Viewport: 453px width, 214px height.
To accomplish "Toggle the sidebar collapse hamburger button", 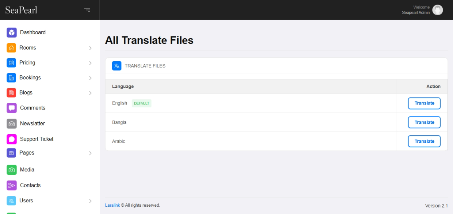I will (x=87, y=10).
